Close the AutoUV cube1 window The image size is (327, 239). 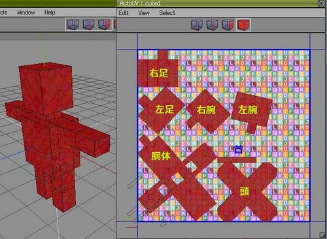tap(321, 3)
